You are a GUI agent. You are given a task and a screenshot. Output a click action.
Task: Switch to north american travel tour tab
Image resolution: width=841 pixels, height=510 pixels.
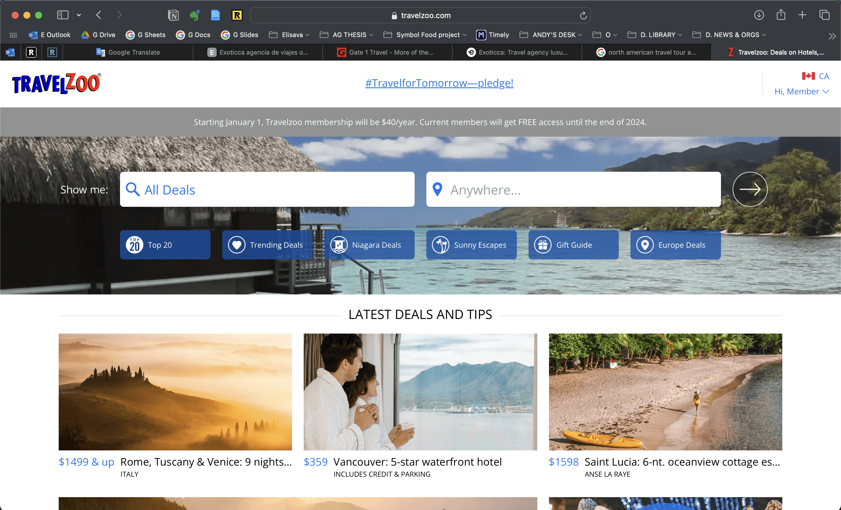coord(647,52)
